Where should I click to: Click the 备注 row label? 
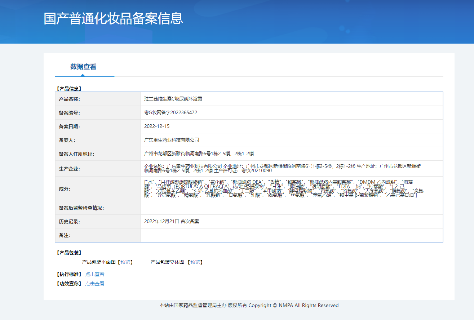point(65,235)
